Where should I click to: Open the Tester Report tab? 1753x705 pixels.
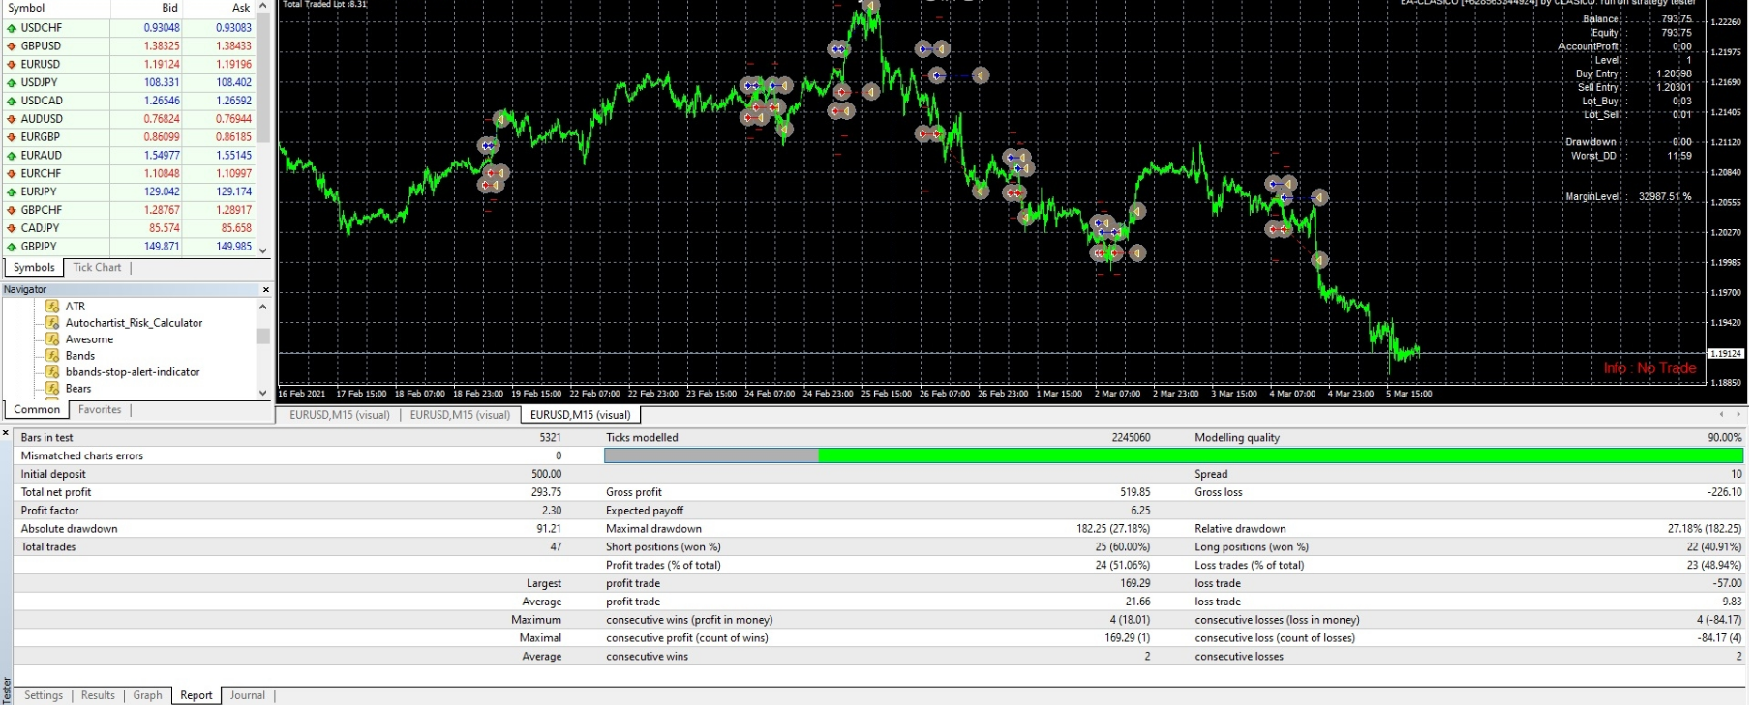(x=196, y=695)
